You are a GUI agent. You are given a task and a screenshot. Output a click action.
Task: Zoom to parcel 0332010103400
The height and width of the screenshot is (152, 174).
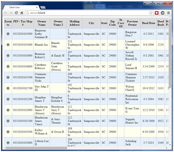pyautogui.click(x=8, y=45)
